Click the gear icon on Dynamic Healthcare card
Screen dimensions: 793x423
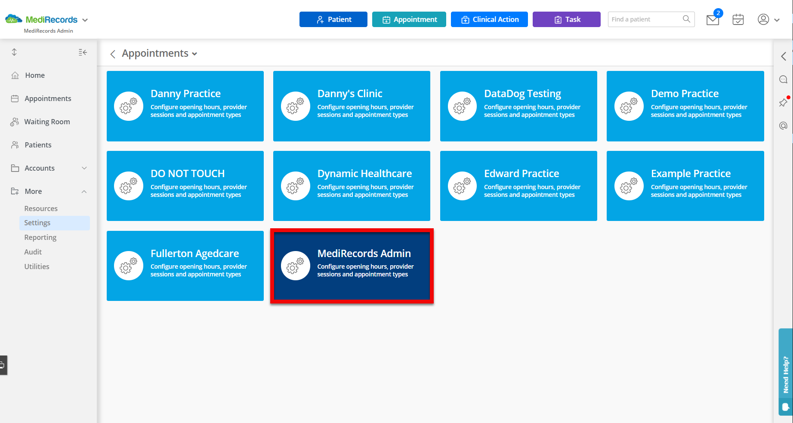(295, 186)
